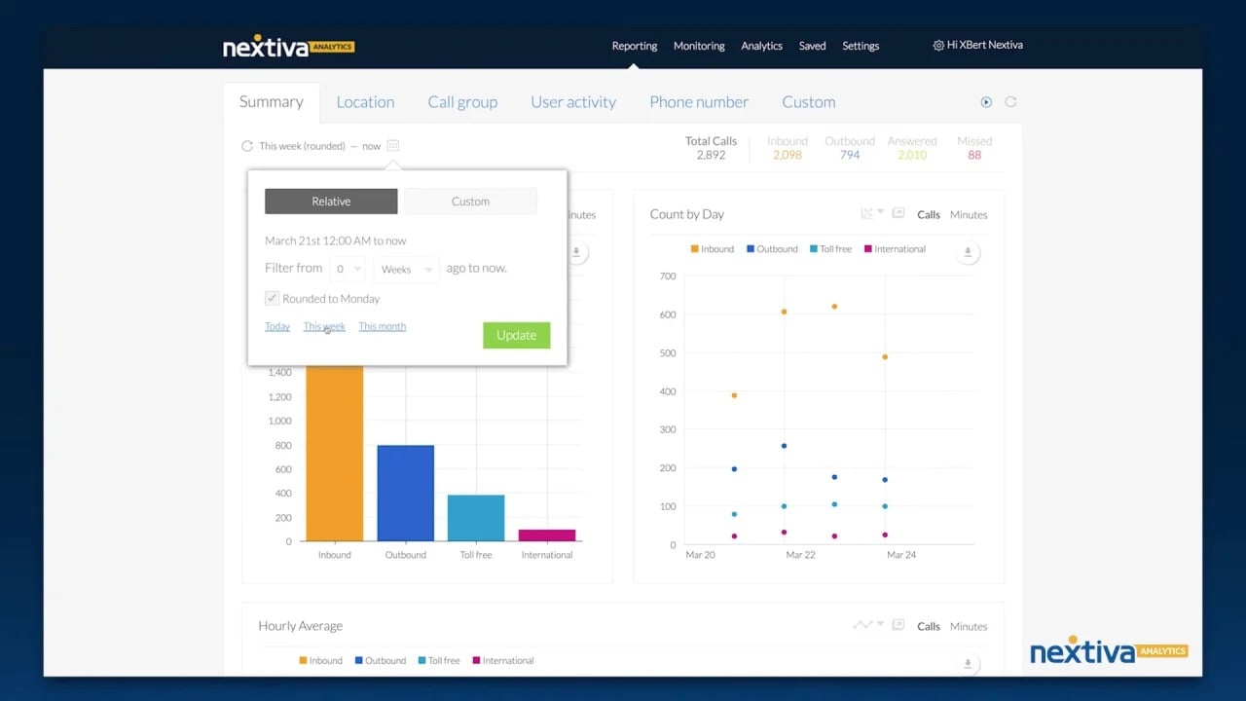Refresh the Summary report using the reload icon
Viewport: 1246px width, 701px height.
1010,101
